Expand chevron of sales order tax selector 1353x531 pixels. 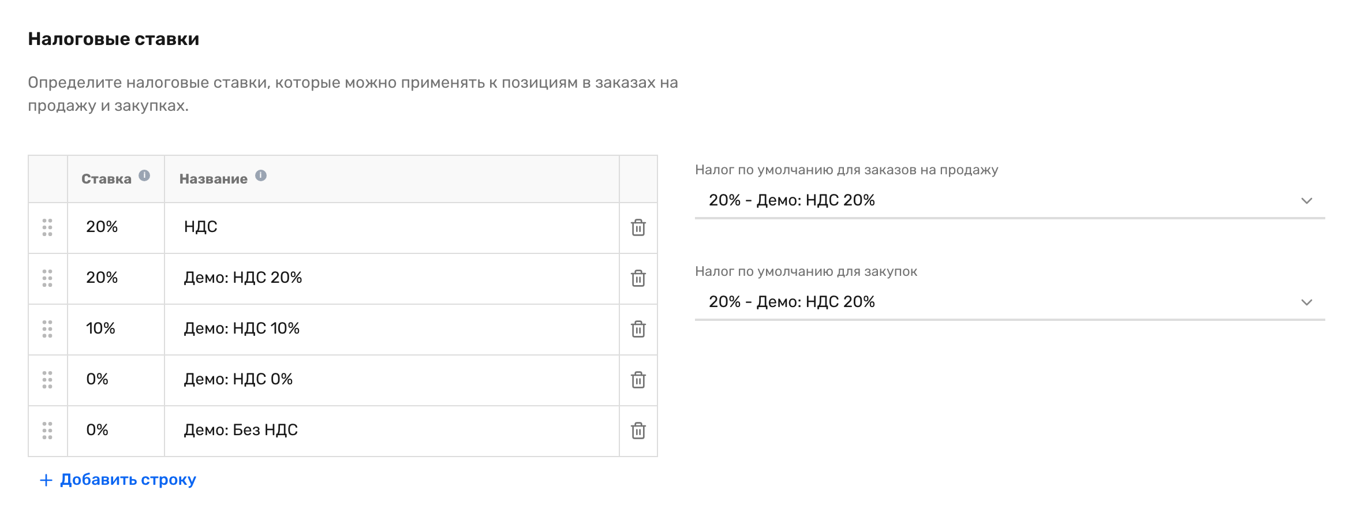coord(1307,201)
